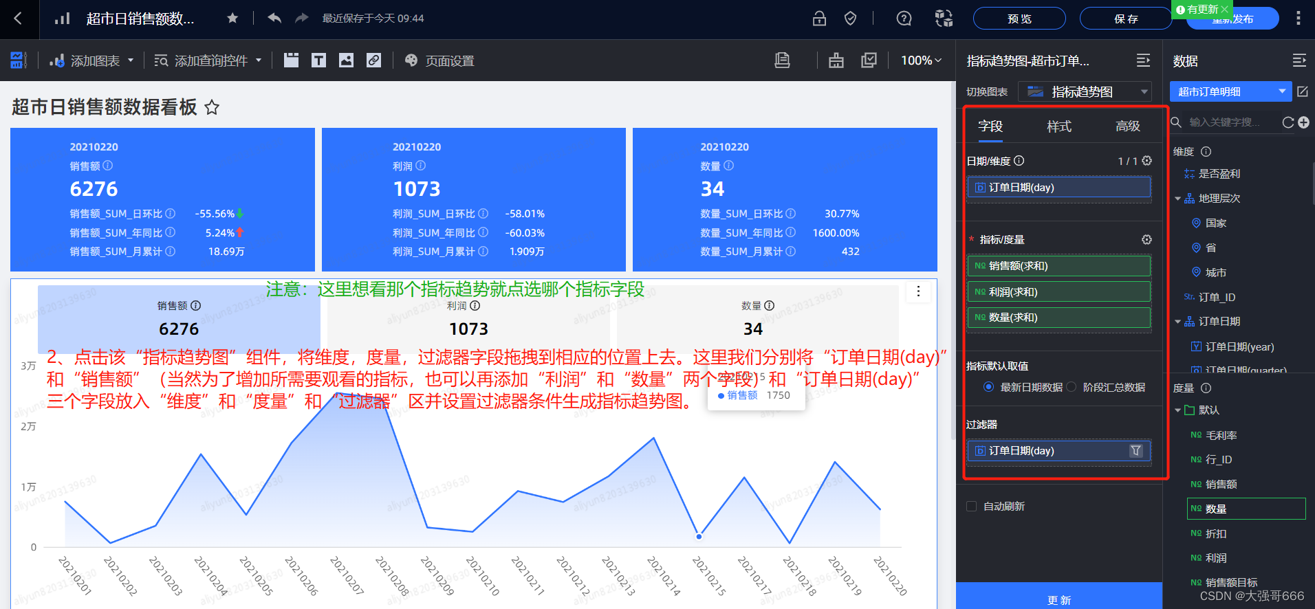Select 阶段汇总数据 radio option
The image size is (1315, 609).
point(1071,387)
